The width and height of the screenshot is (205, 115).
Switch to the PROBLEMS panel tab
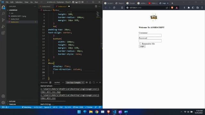[44, 82]
